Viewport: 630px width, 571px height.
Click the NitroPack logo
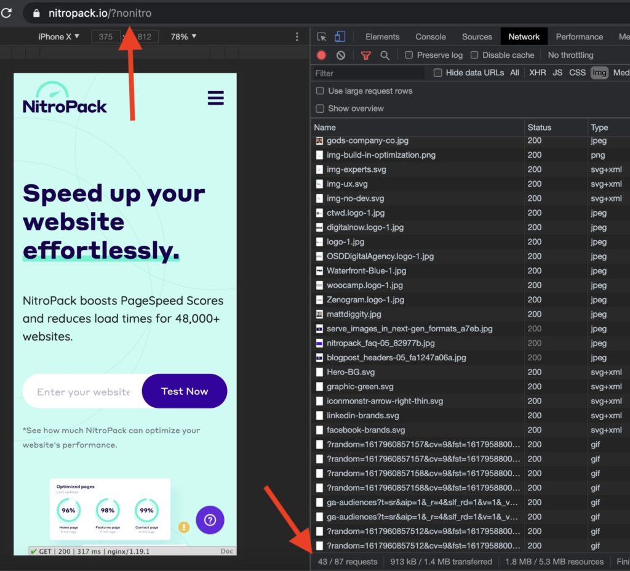[x=65, y=98]
